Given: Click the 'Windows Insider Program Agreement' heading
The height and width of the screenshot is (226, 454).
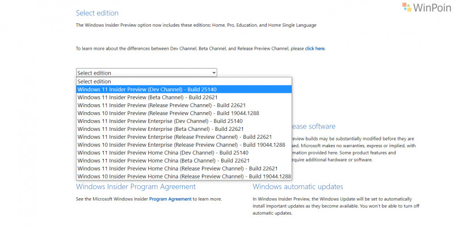Looking at the screenshot, I should [136, 187].
